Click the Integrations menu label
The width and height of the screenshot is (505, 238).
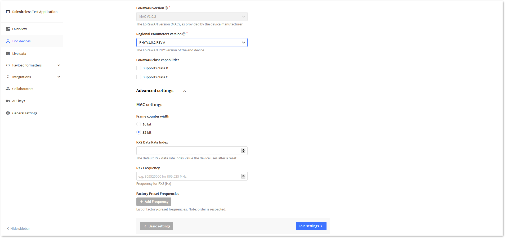21,77
